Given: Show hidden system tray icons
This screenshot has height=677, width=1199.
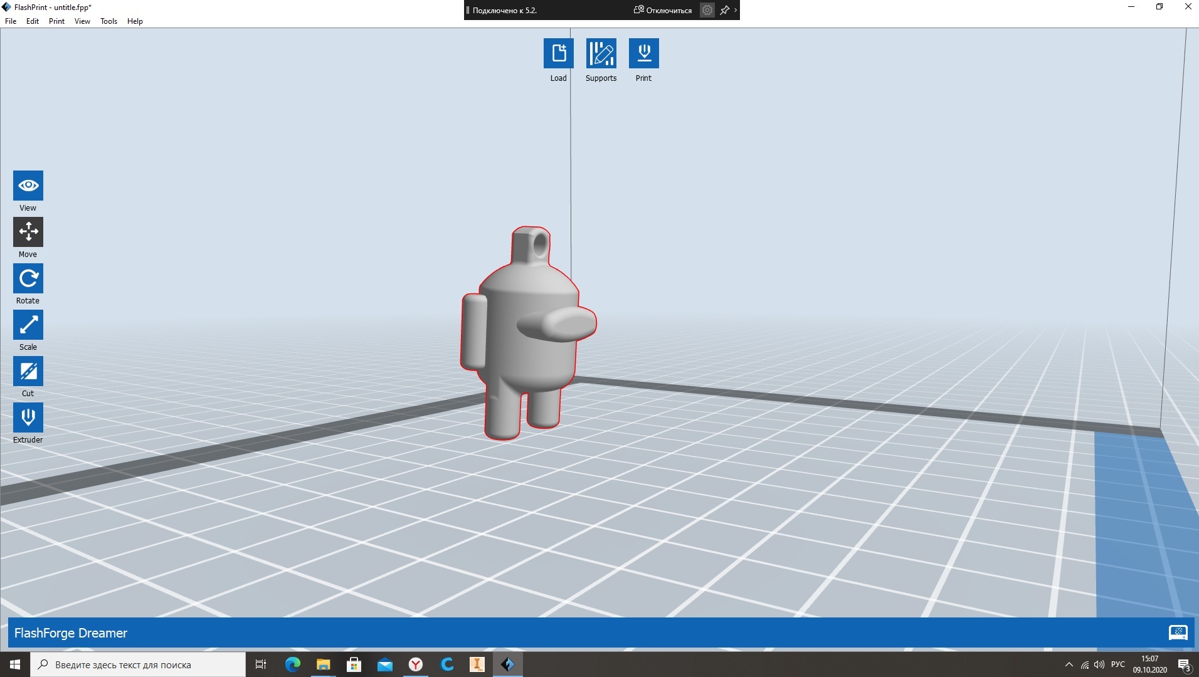Looking at the screenshot, I should [x=1069, y=664].
